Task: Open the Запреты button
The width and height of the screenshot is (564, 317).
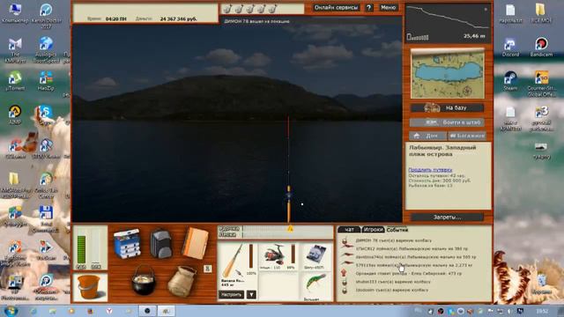Action: point(447,217)
